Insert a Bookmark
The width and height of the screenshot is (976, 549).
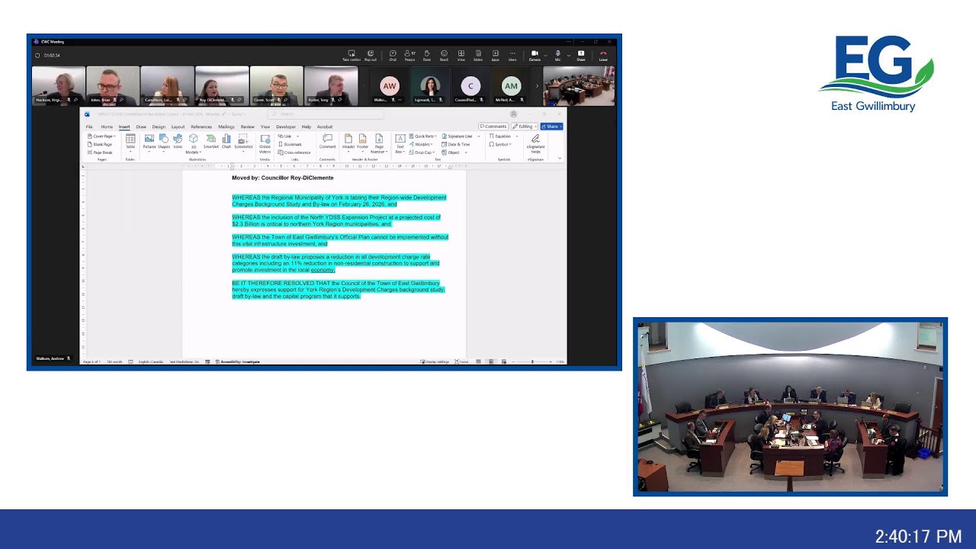291,144
